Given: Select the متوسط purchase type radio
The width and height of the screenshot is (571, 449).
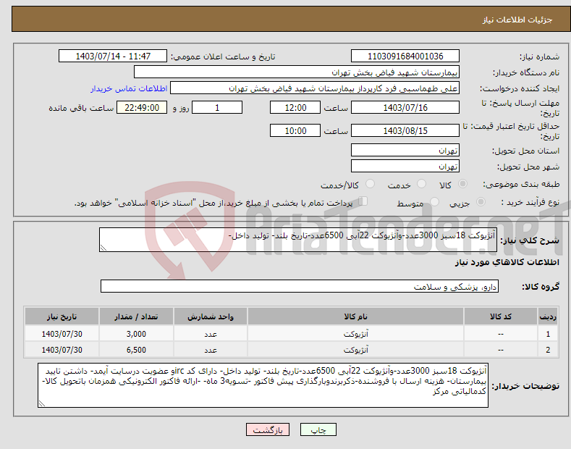Looking at the screenshot, I should point(434,201).
